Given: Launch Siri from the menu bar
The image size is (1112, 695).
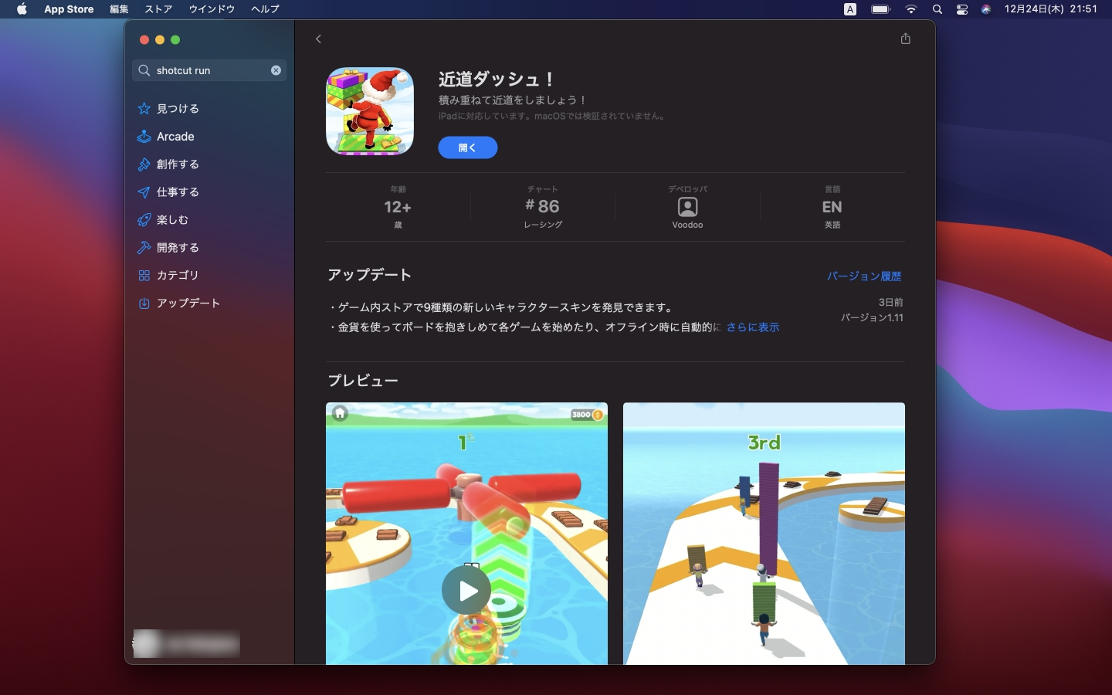Looking at the screenshot, I should [x=986, y=9].
